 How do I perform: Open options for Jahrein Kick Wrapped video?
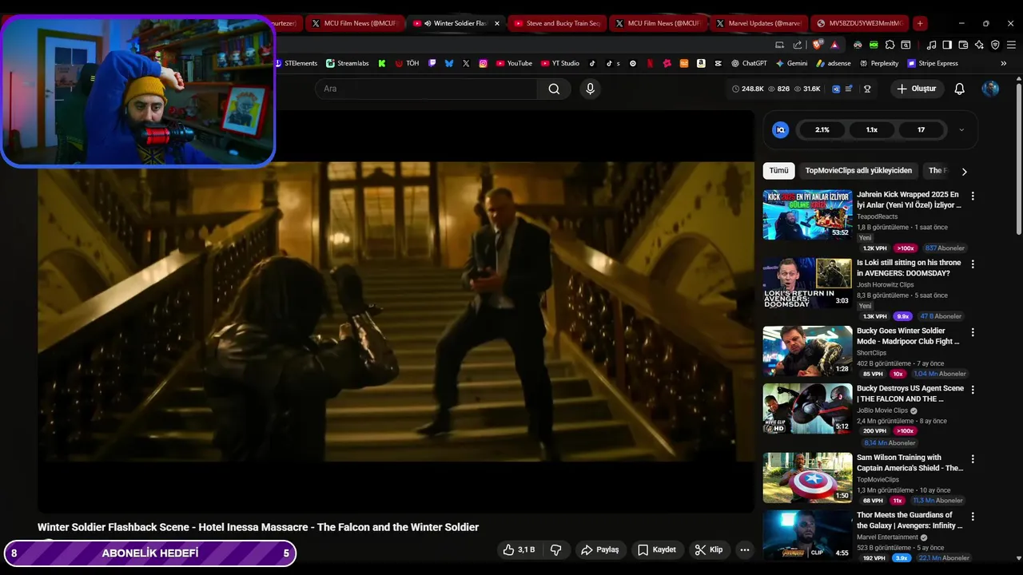point(973,196)
